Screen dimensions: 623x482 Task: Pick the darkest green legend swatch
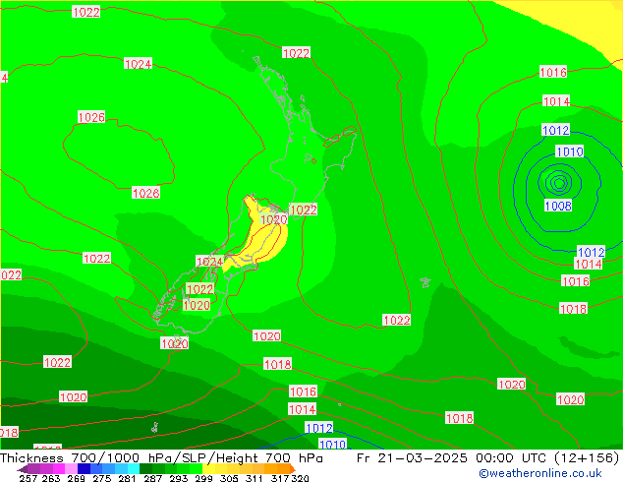click(145, 468)
